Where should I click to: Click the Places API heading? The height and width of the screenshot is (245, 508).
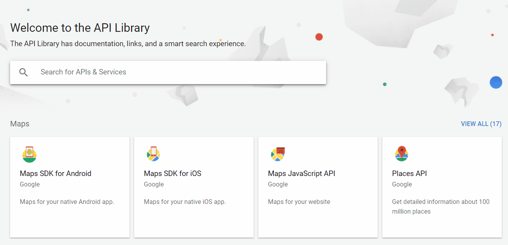tap(410, 173)
